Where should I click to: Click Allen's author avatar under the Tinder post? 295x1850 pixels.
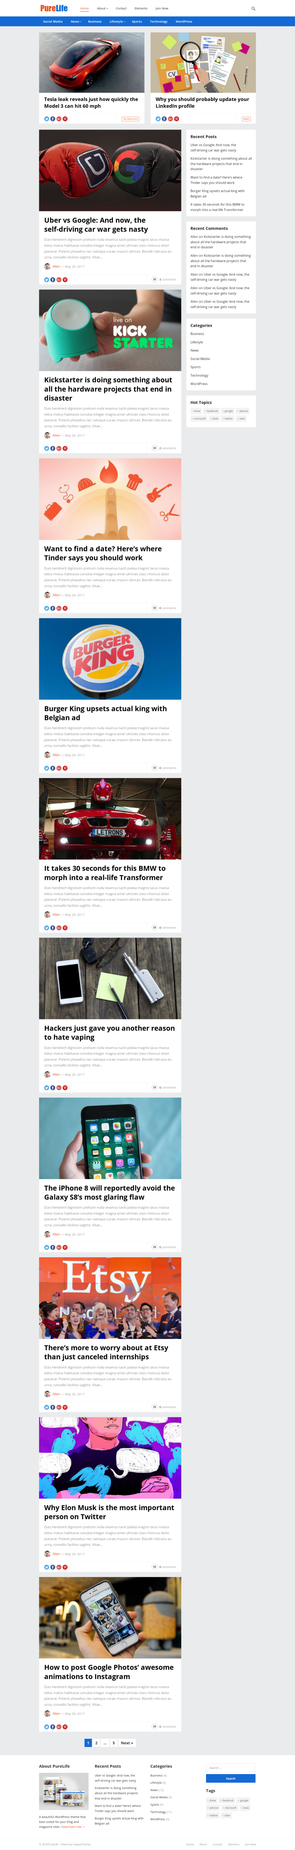tap(47, 595)
